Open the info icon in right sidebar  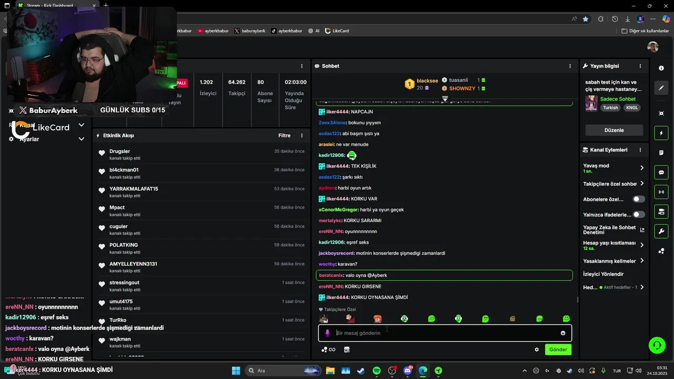coord(661,68)
